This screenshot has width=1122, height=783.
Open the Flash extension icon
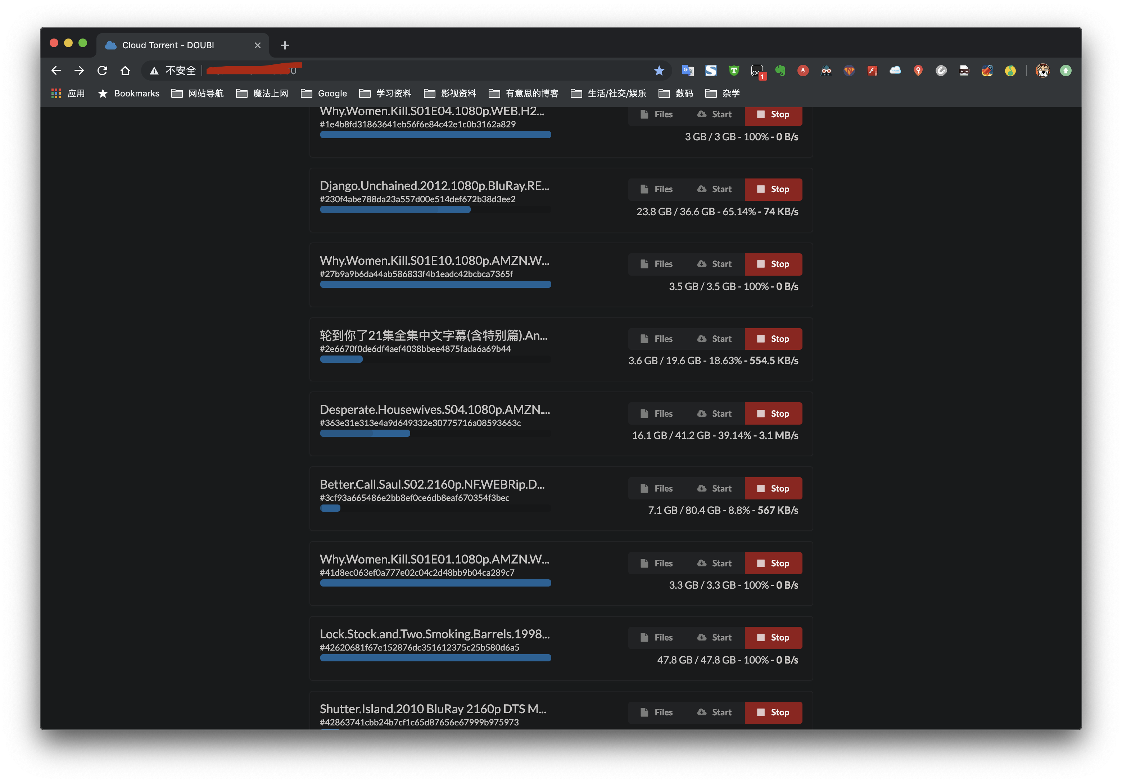click(x=872, y=71)
